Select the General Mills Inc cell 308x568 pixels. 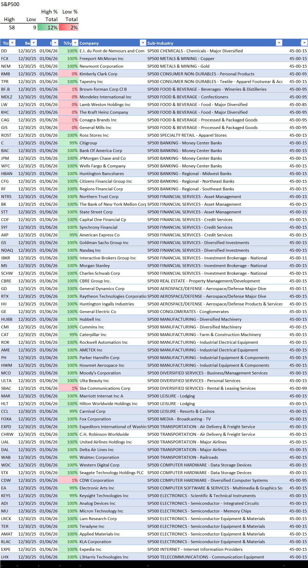[x=113, y=127]
